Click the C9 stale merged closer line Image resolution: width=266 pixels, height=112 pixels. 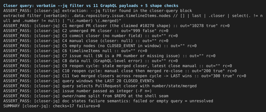(x=118, y=66)
